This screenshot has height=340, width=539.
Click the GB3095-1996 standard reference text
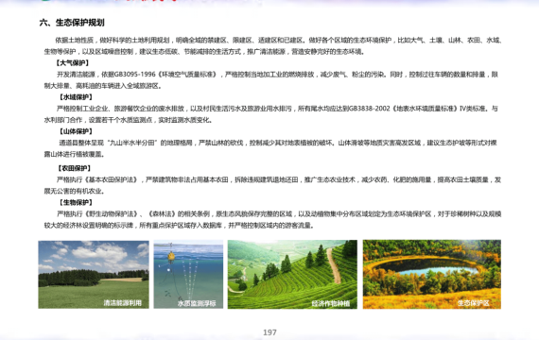pyautogui.click(x=134, y=75)
